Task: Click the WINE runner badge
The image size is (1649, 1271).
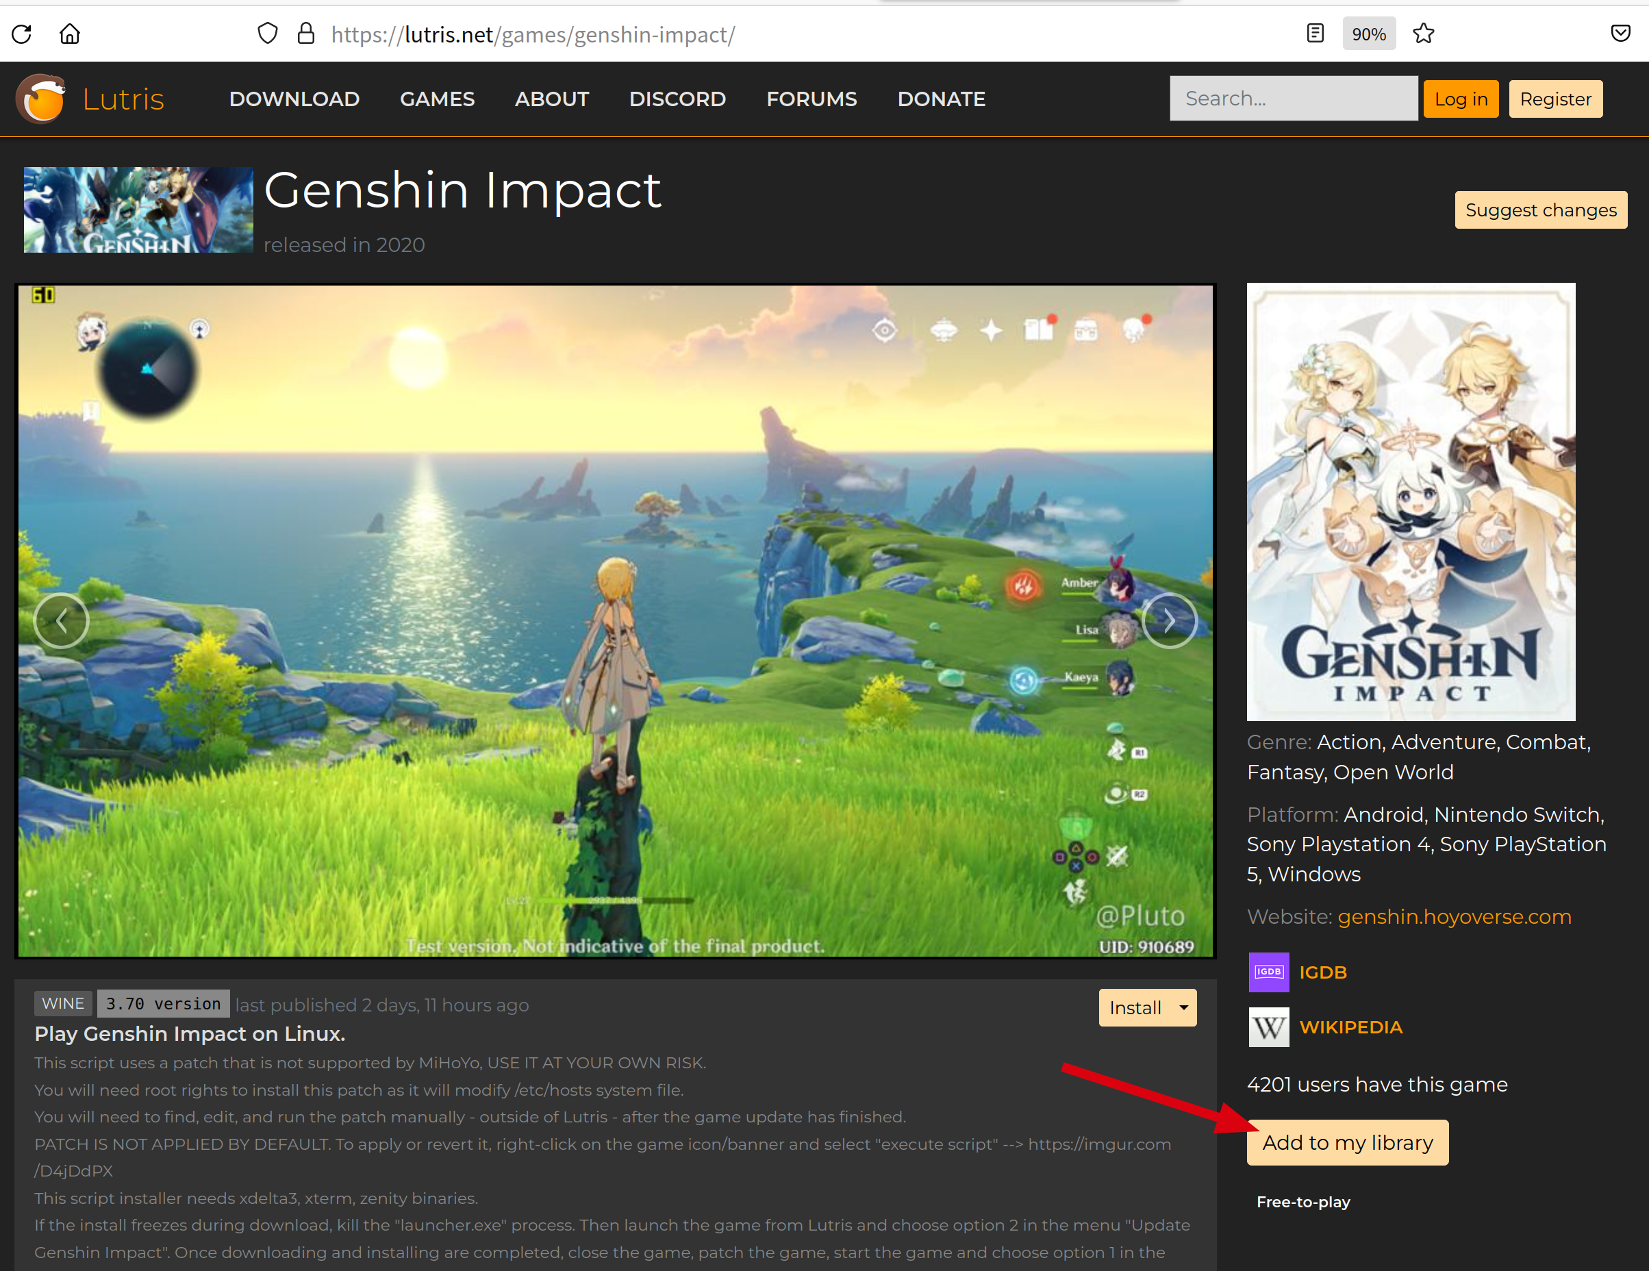Action: [64, 1004]
